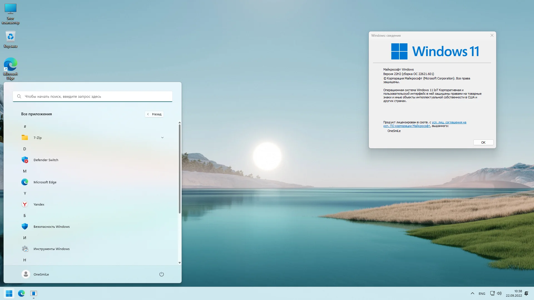Screen dimensions: 534x300
Task: Click OK in the Windows info dialog
Action: (x=483, y=142)
